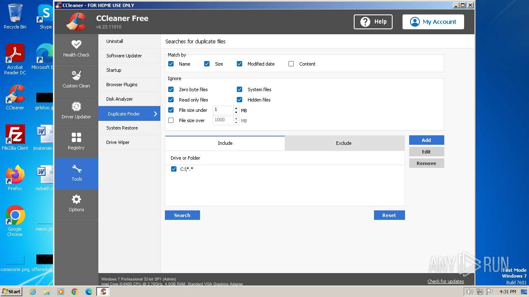Open Acrobat Reader DC desktop shortcut
This screenshot has height=297, width=529.
tap(15, 60)
